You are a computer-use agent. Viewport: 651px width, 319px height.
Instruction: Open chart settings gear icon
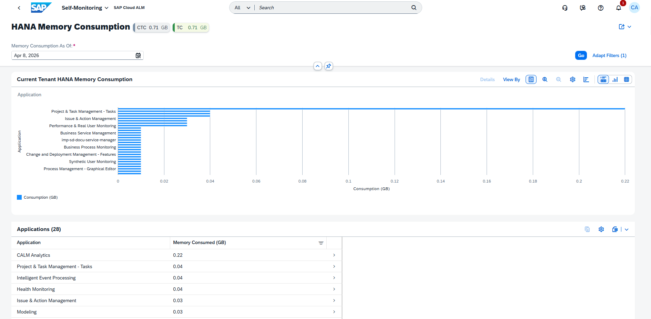(572, 79)
